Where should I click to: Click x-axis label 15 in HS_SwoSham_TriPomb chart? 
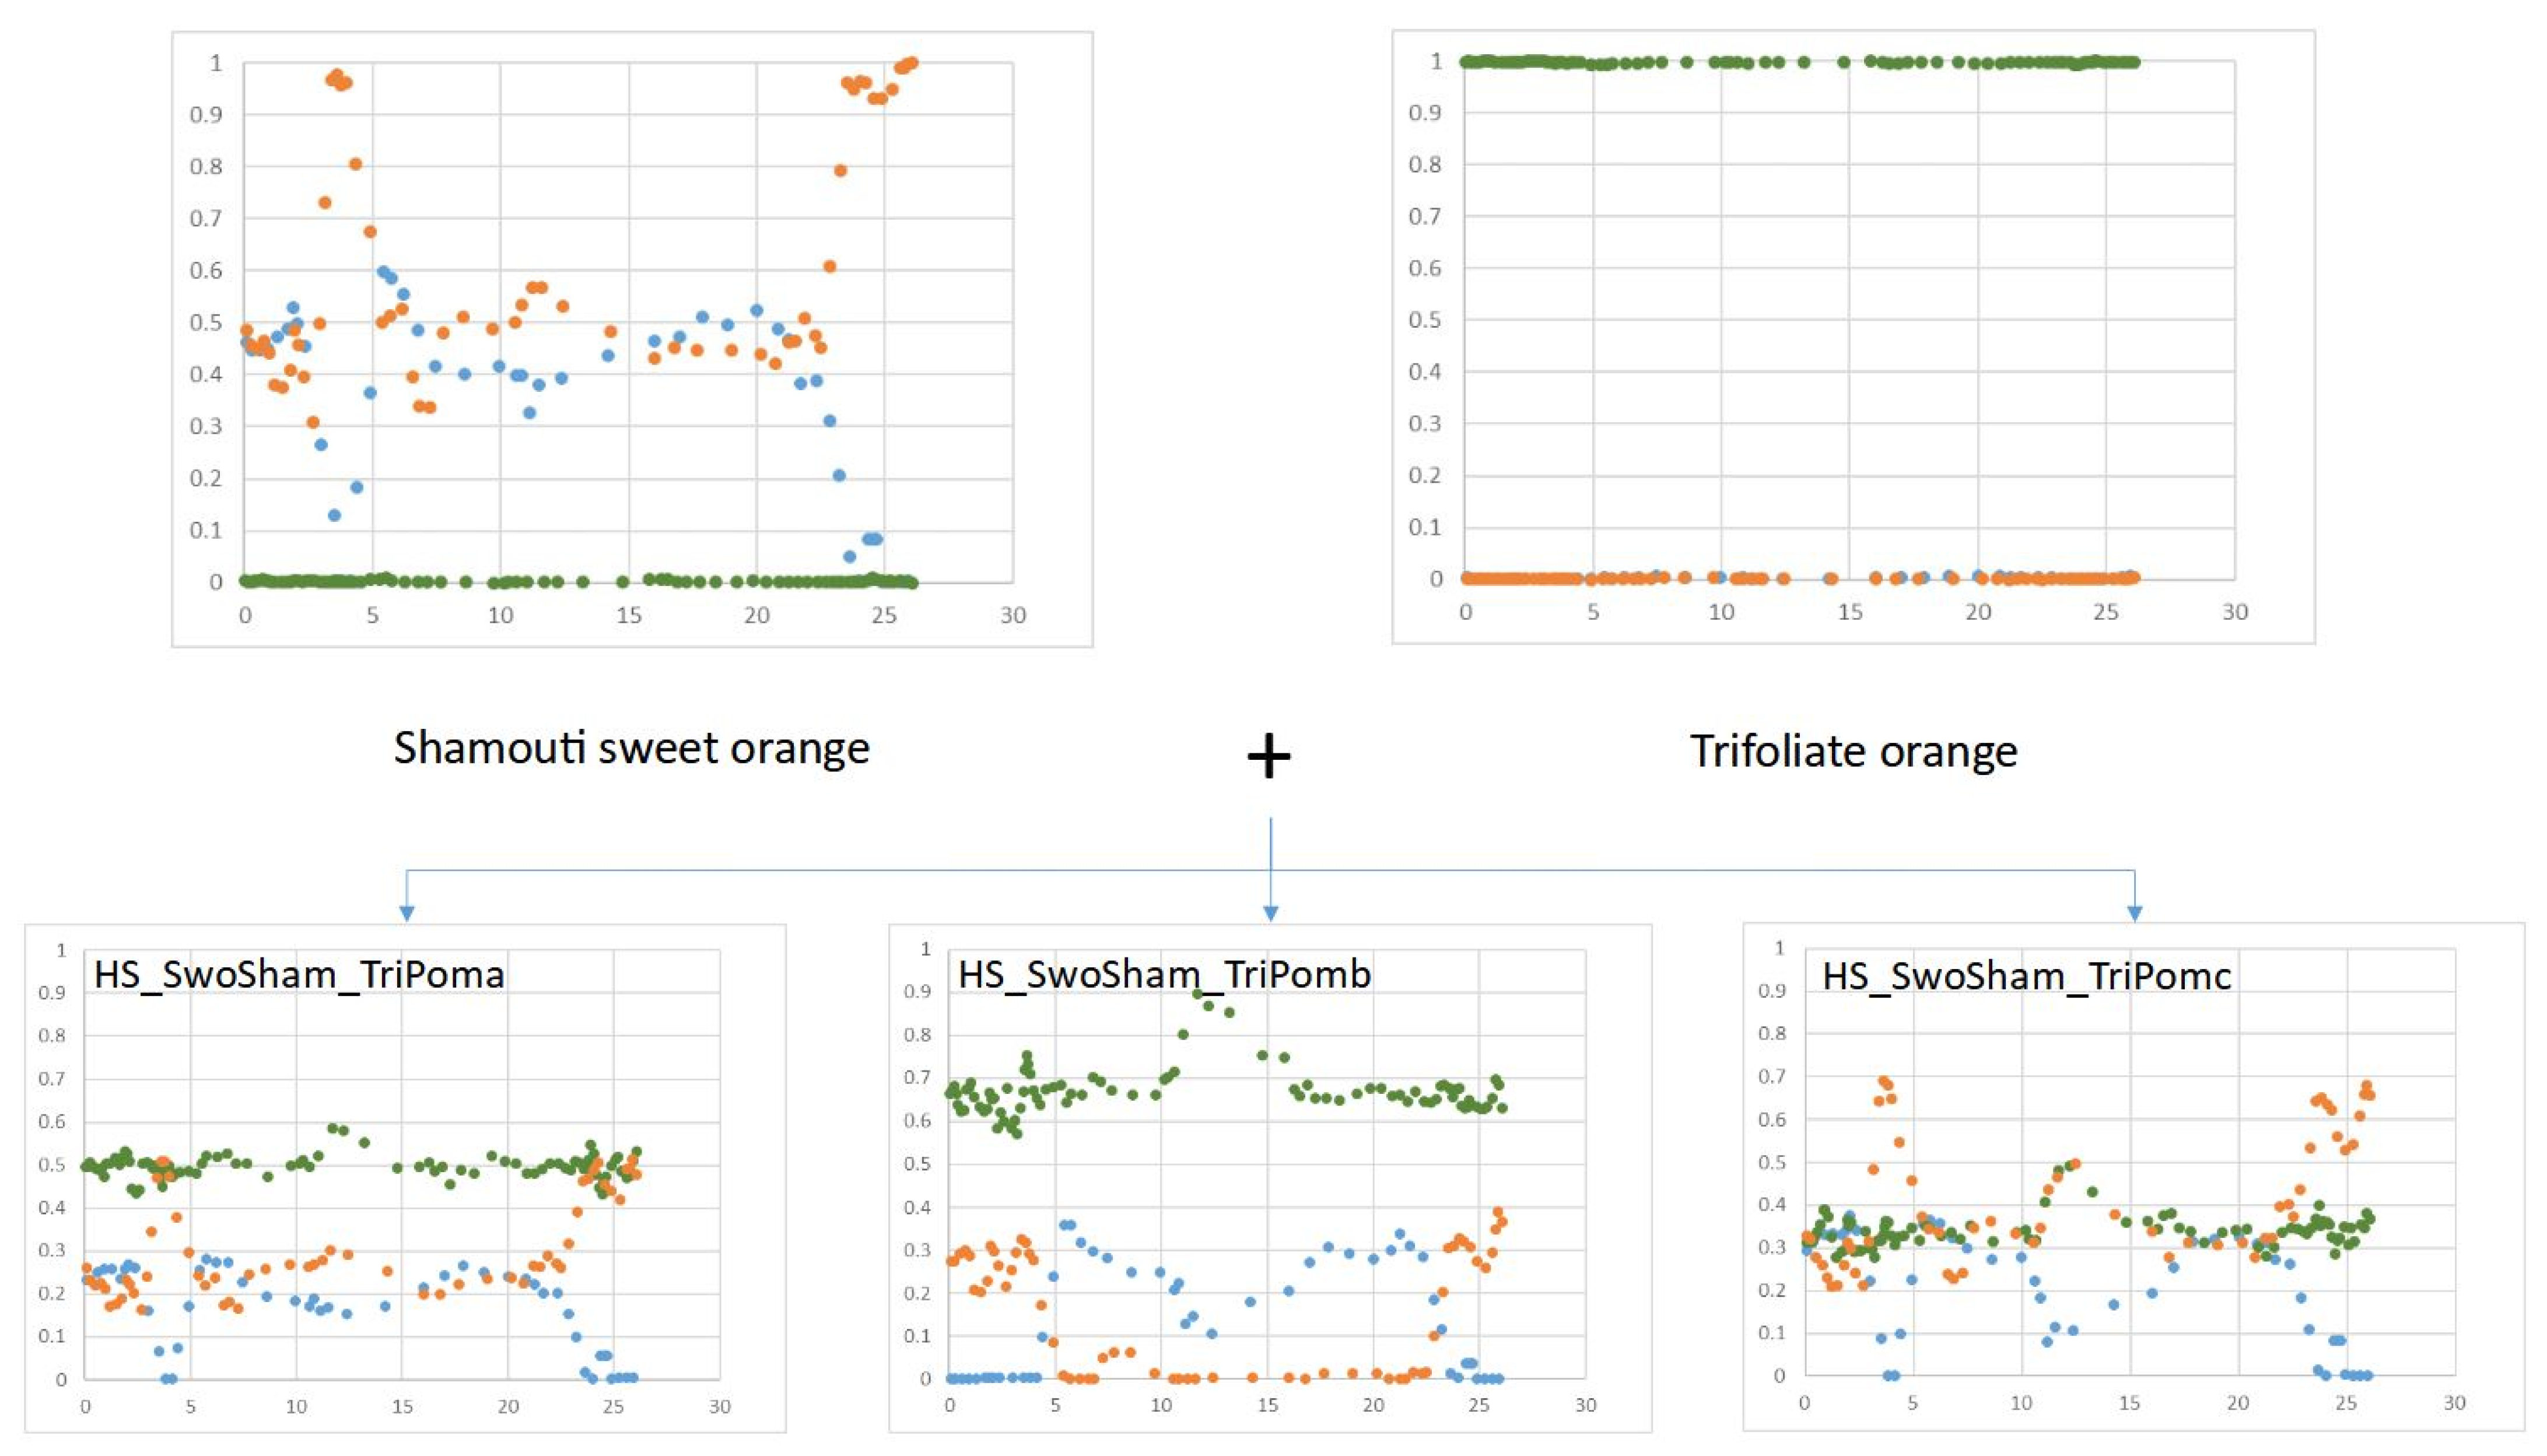coord(1267,1405)
